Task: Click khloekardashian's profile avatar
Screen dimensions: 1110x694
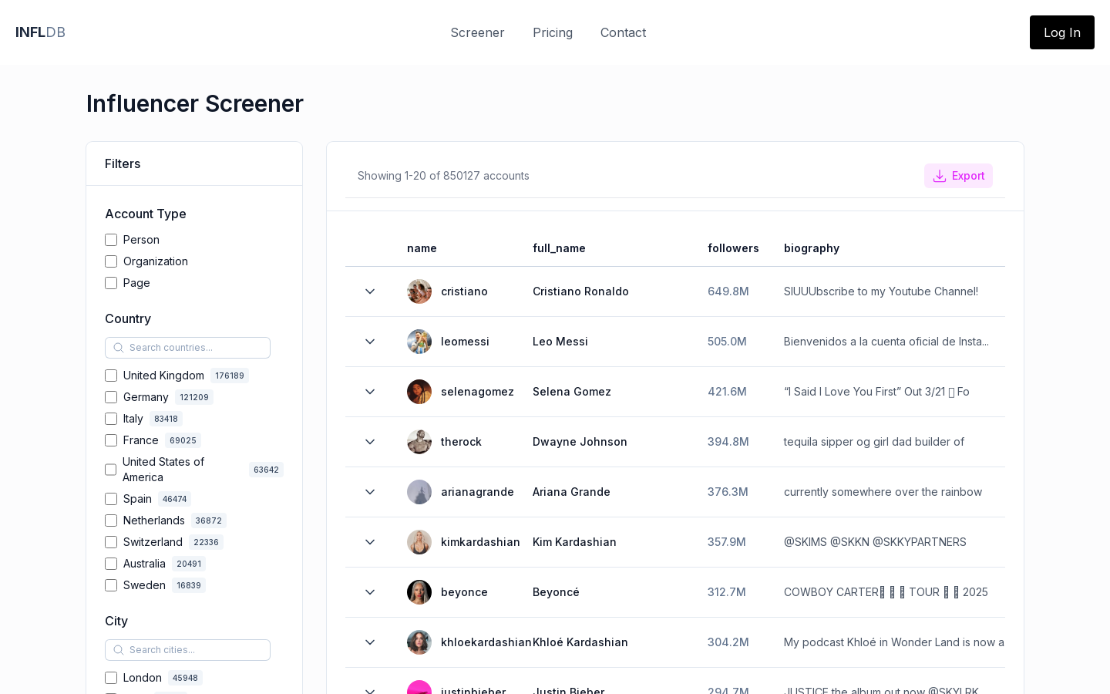Action: pos(419,642)
